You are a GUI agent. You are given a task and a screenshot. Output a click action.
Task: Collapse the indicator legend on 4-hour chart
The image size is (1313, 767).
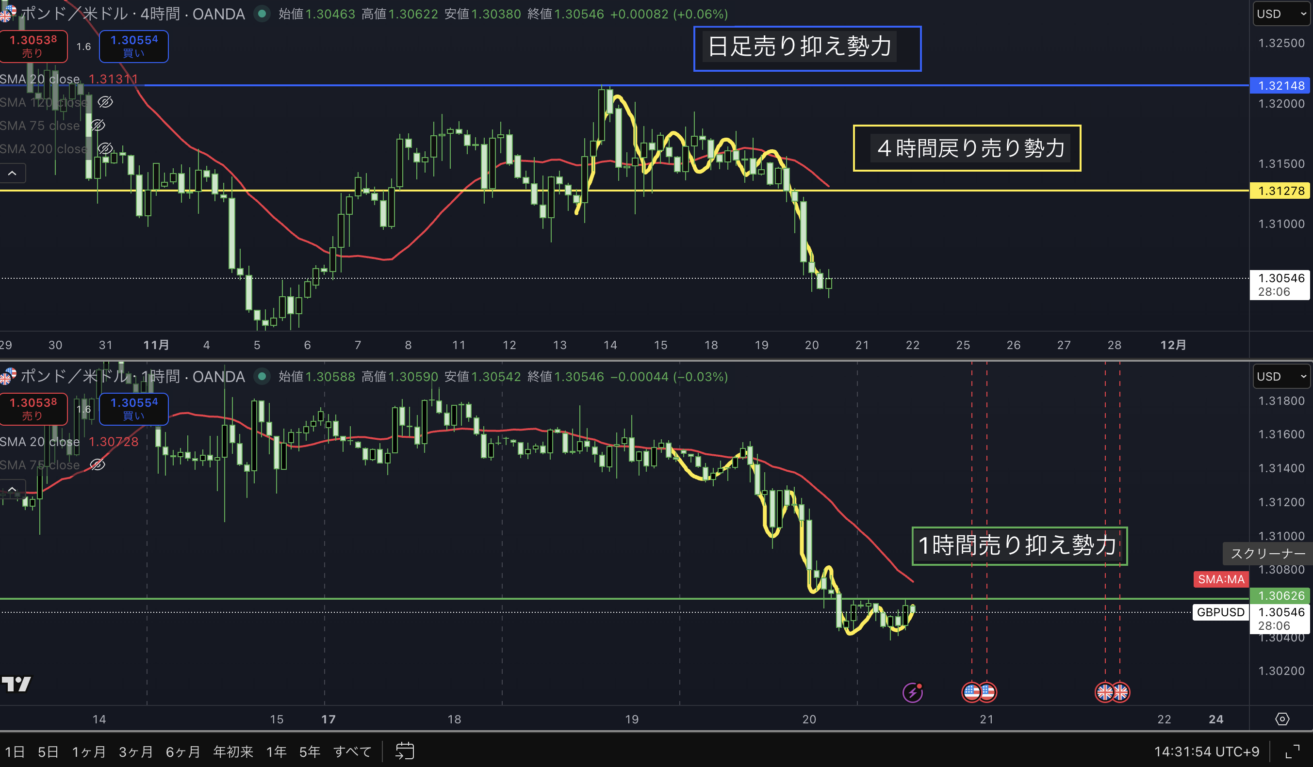tap(13, 173)
